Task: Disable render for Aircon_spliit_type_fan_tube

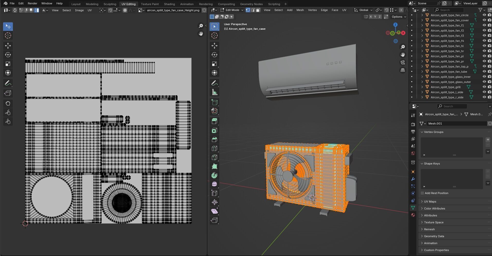Action: (489, 72)
